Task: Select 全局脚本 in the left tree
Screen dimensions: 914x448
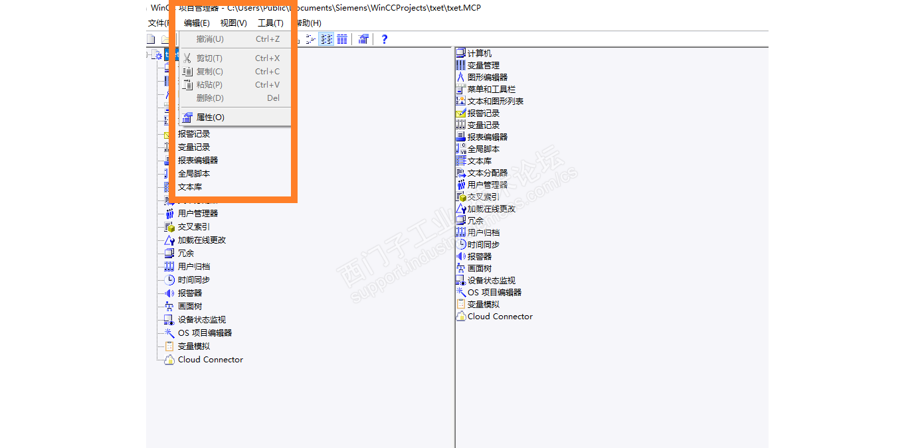Action: pyautogui.click(x=194, y=174)
